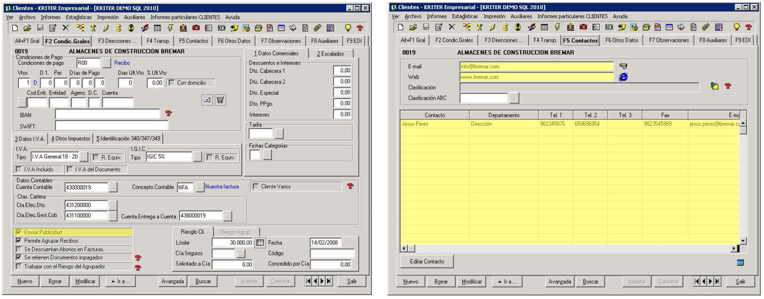
Task: Click edit form icon in Contactos window toolbar
Action: pyautogui.click(x=438, y=27)
